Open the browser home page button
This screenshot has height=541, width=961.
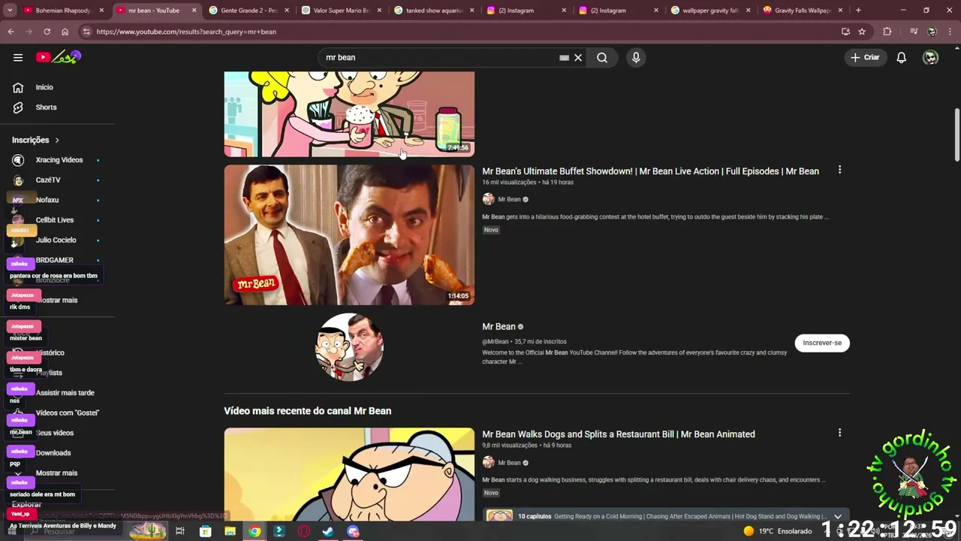65,32
